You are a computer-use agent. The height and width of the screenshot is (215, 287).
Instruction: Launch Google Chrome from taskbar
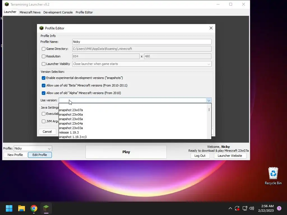[x=34, y=208]
